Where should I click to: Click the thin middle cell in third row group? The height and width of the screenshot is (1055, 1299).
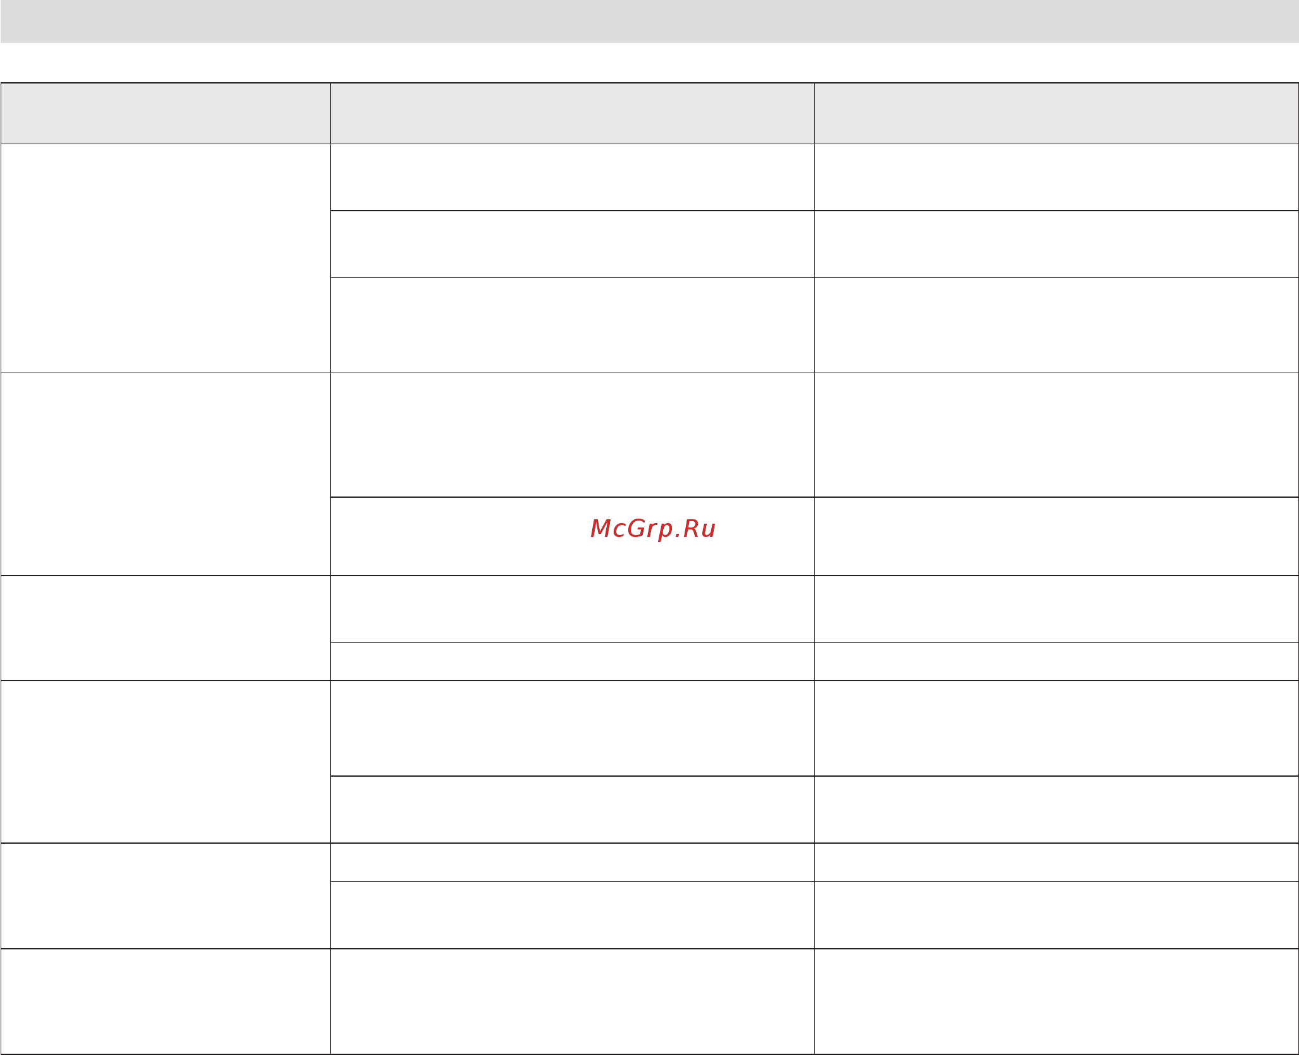coord(572,662)
